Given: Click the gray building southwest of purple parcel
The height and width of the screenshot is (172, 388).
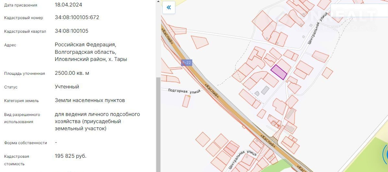Looking at the screenshot, I should [265, 90].
